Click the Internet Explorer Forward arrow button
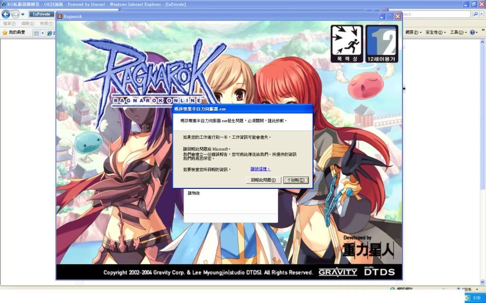 coord(15,14)
